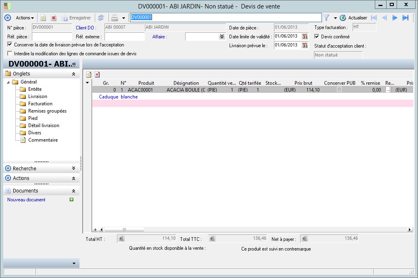Click the red delete document toolbar icon
Image resolution: width=418 pixels, height=278 pixels.
[54, 18]
